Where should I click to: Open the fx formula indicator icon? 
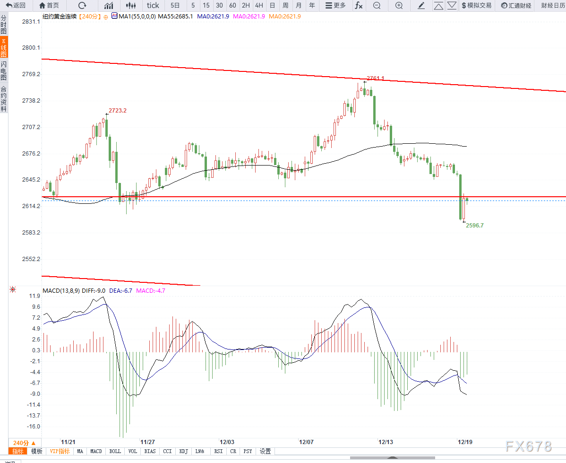[359, 6]
